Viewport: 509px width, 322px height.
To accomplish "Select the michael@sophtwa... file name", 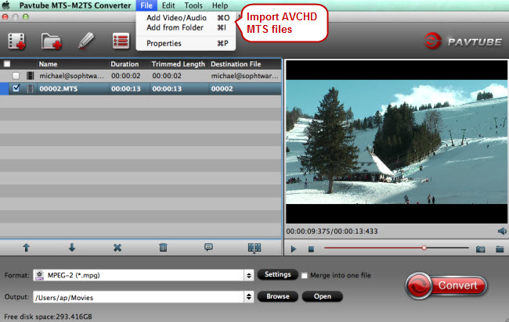I will (71, 76).
